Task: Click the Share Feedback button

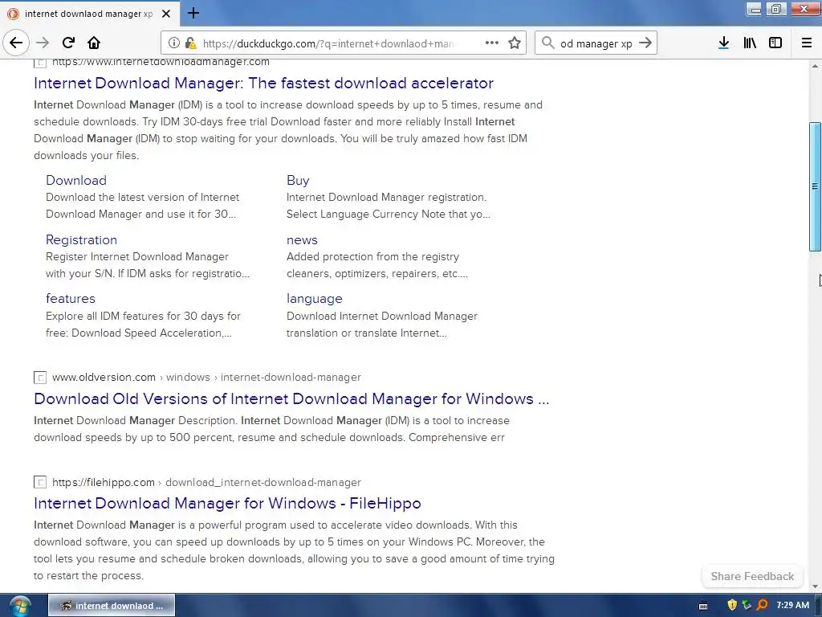Action: click(752, 576)
